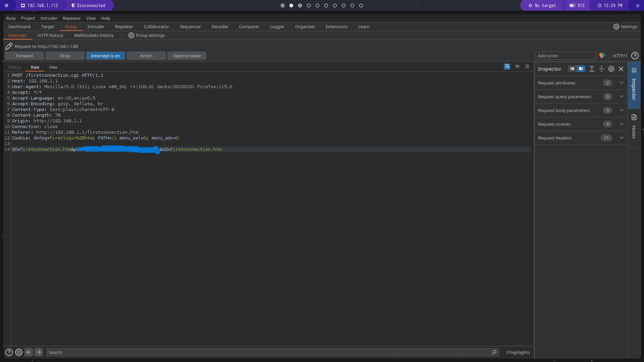Click the 192.168.1.112 IP indicator

[x=40, y=5]
